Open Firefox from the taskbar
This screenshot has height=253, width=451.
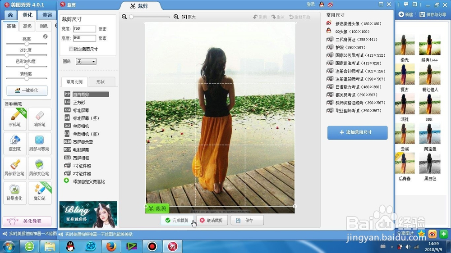pos(111,246)
